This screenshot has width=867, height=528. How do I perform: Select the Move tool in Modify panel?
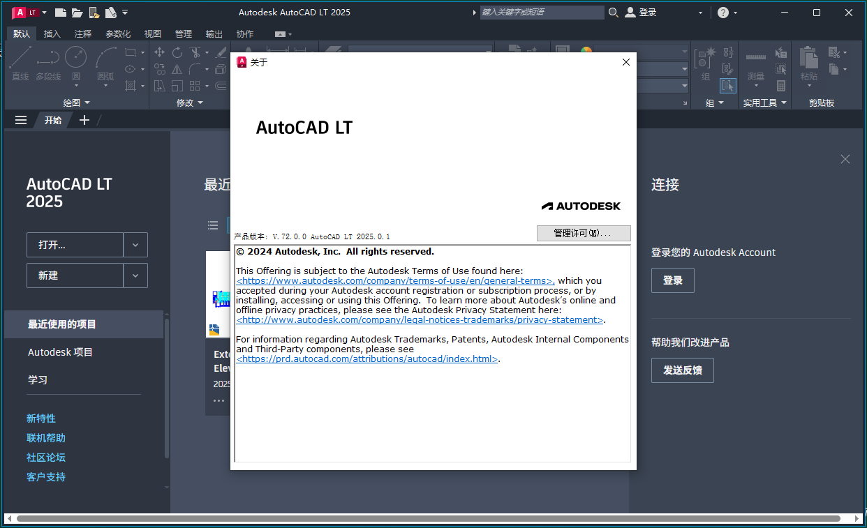coord(159,52)
